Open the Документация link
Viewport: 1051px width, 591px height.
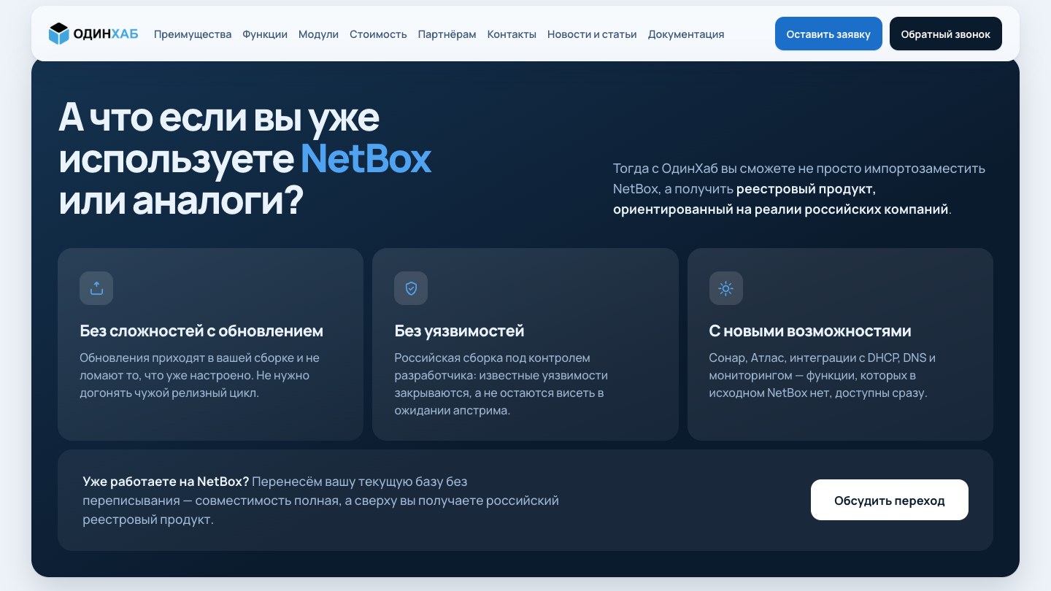coord(686,34)
